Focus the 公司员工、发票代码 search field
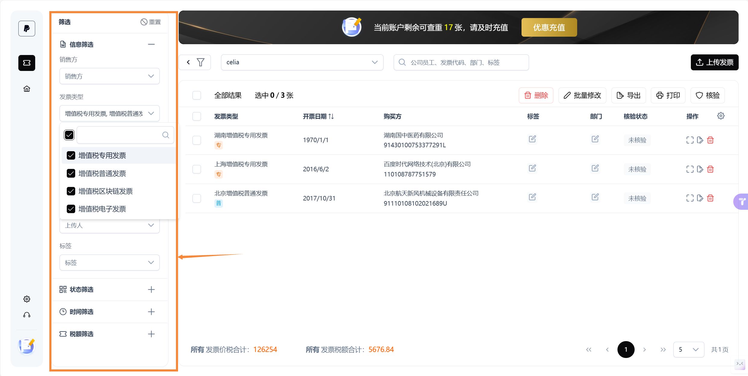 (x=461, y=62)
